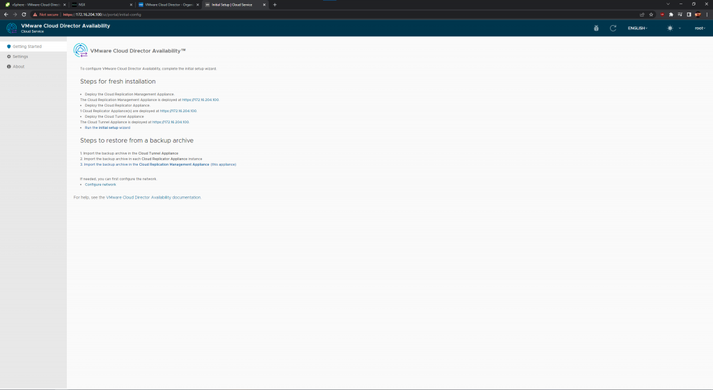Click the Configure network link
The image size is (713, 390).
pyautogui.click(x=100, y=185)
